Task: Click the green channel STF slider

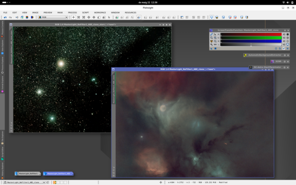Action: coord(251,38)
